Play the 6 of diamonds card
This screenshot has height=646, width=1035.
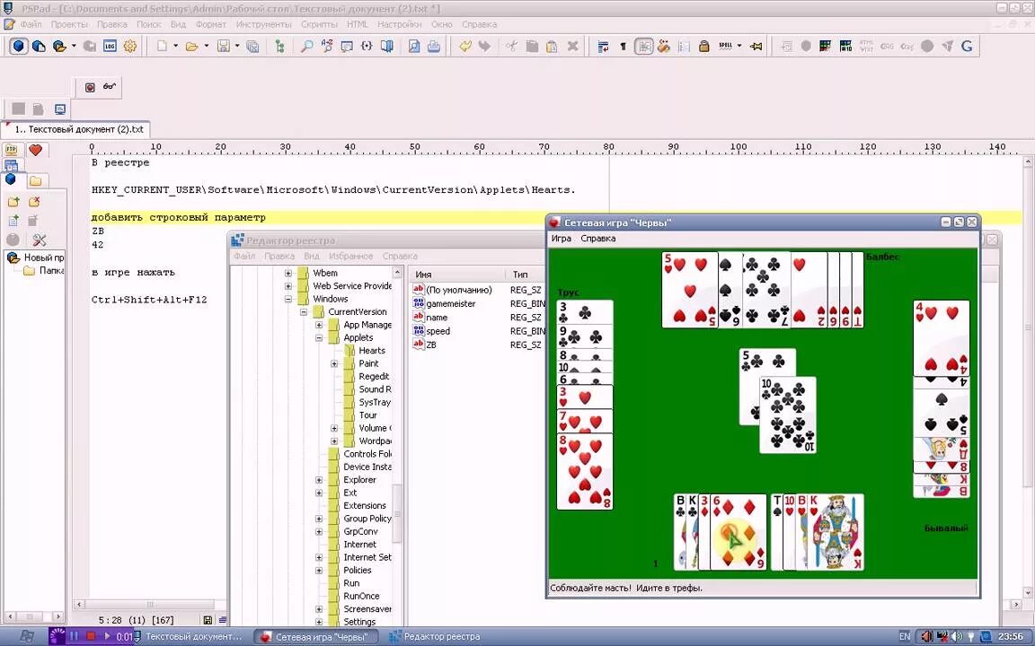(x=739, y=532)
